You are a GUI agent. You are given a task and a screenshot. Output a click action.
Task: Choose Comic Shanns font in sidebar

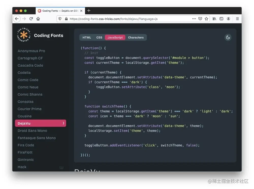pyautogui.click(x=30, y=94)
